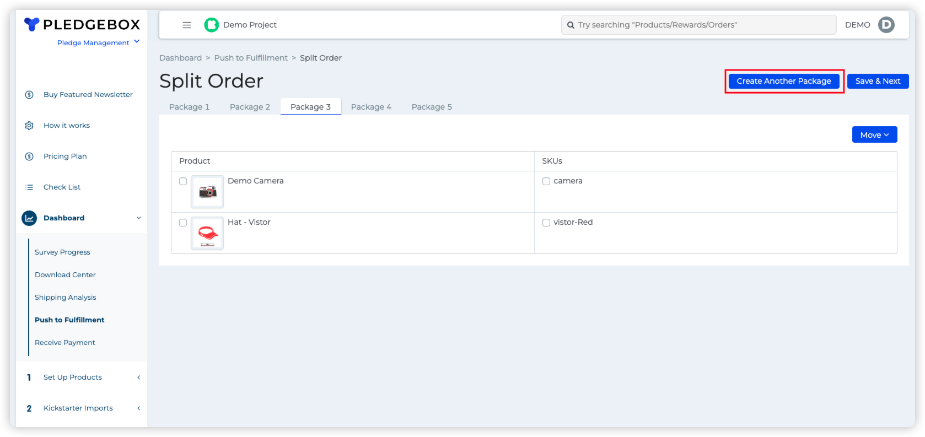Open Push to Fulfillment sidebar item

click(69, 320)
